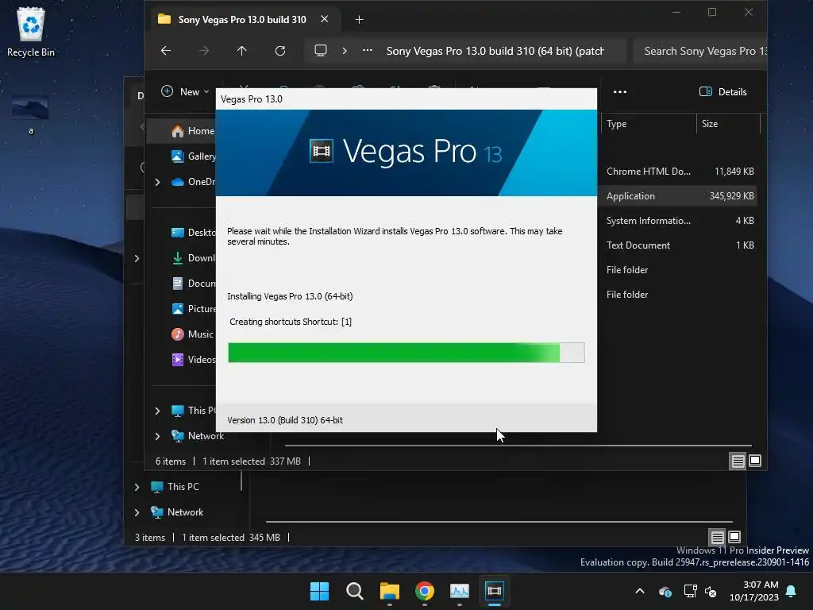Expand This PC in the back Explorer window
Viewport: 813px width, 610px height.
tap(137, 487)
